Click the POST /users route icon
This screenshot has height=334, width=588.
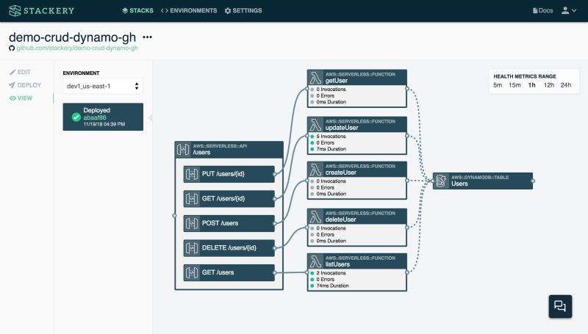(192, 223)
